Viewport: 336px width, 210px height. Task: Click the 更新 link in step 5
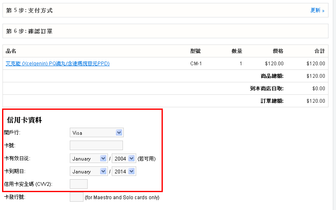click(317, 10)
